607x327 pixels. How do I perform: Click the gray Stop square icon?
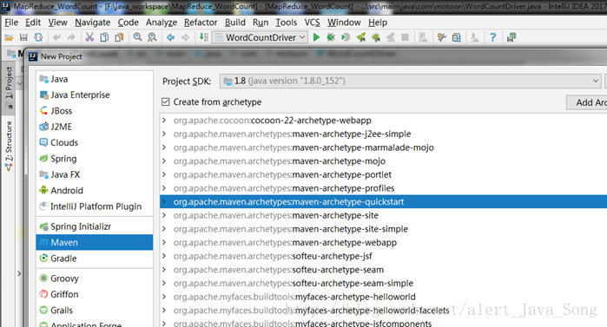[405, 37]
